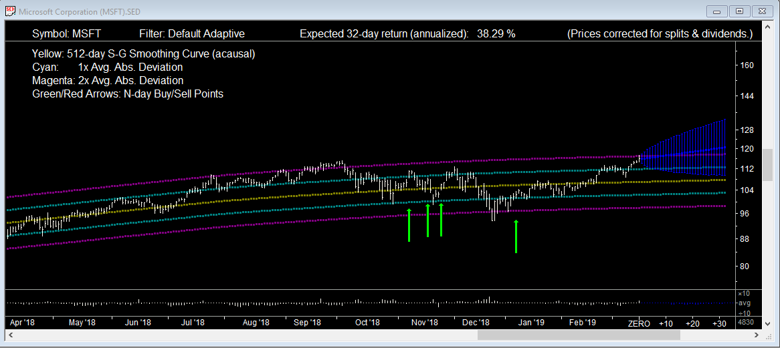780x348 pixels.
Task: Click the Jan '19 date label
Action: pyautogui.click(x=532, y=323)
